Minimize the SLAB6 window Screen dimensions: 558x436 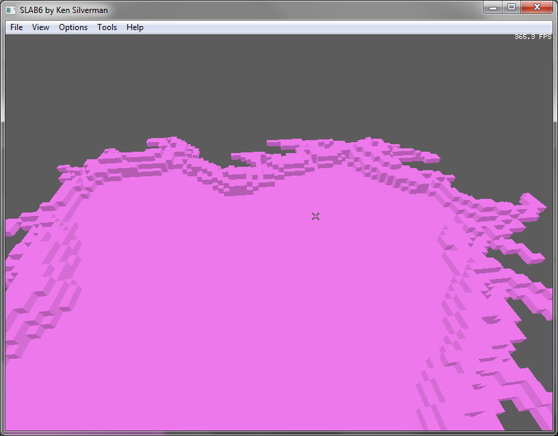[493, 7]
